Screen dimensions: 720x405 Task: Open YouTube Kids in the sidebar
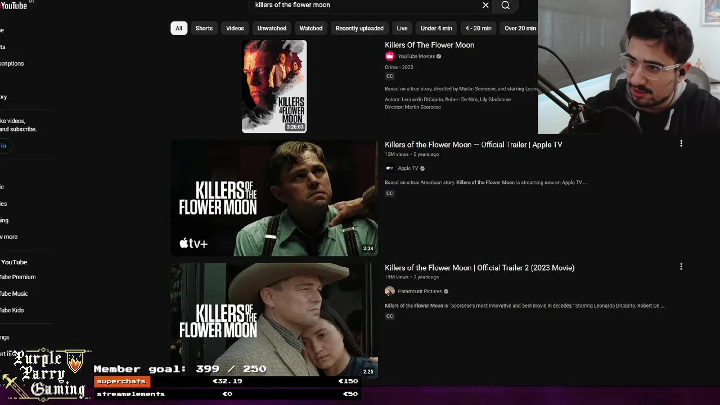[12, 310]
